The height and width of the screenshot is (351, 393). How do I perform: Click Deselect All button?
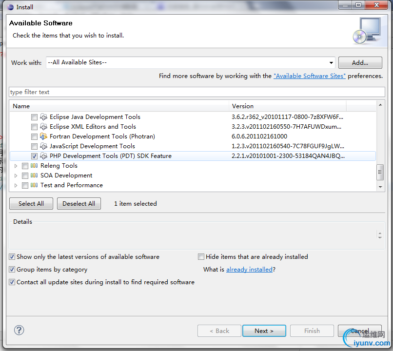pyautogui.click(x=79, y=203)
